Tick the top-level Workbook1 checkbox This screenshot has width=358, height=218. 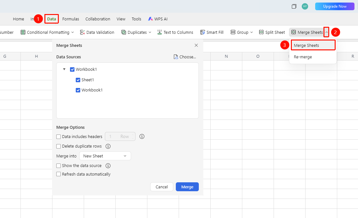pyautogui.click(x=72, y=69)
